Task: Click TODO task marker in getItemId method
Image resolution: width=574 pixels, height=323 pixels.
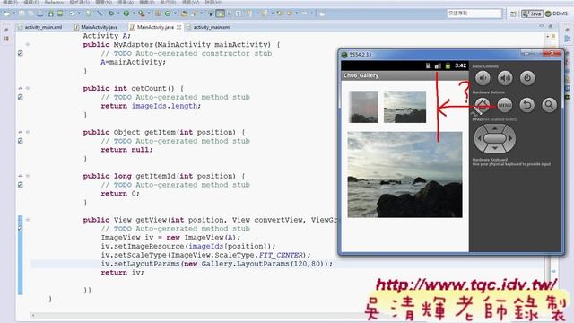Action: pos(21,185)
